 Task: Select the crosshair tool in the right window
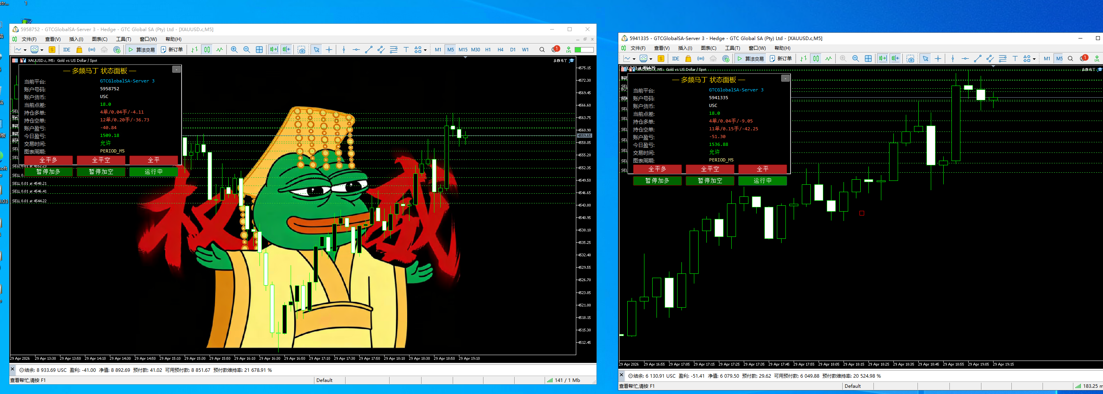[x=938, y=59]
